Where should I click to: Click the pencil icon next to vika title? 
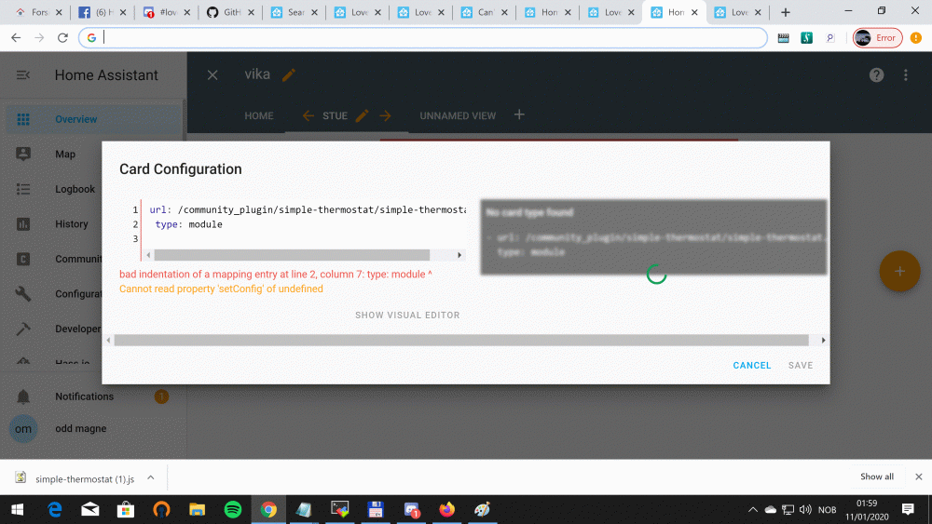[x=289, y=75]
